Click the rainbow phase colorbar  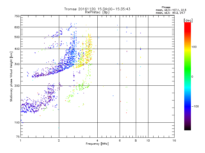coord(188,76)
